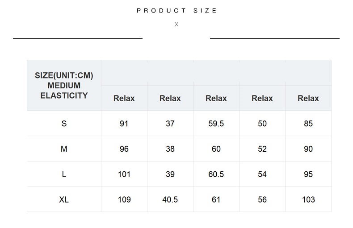
Task: Pick the cell with value 56
Action: [x=262, y=199]
